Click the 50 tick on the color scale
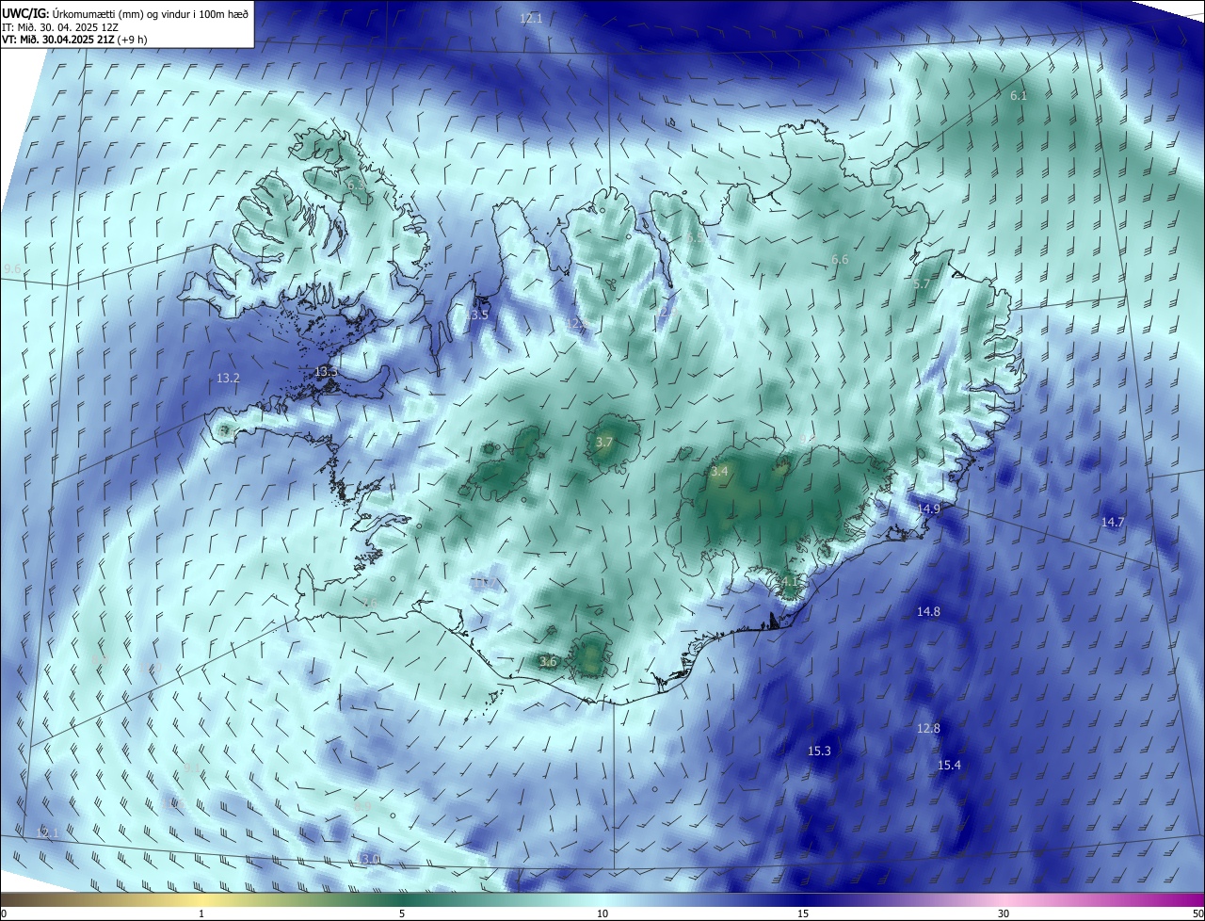The image size is (1205, 921). [1197, 913]
